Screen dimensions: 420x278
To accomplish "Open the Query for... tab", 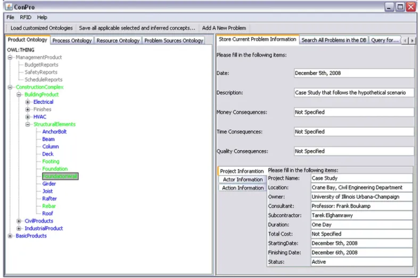I will click(385, 40).
